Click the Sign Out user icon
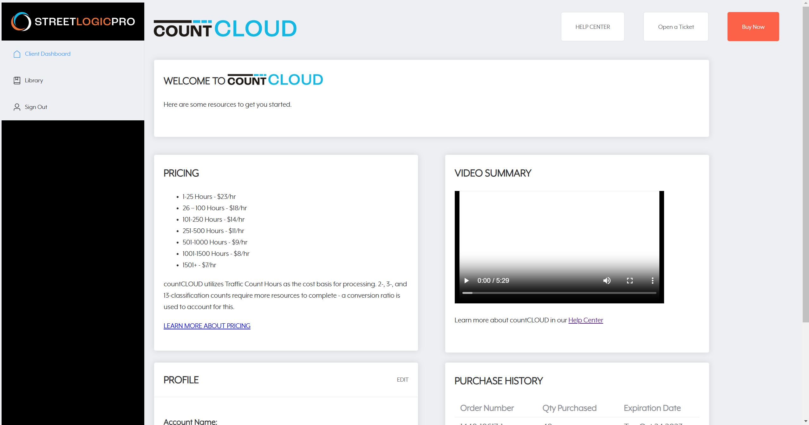The height and width of the screenshot is (425, 809). [17, 107]
